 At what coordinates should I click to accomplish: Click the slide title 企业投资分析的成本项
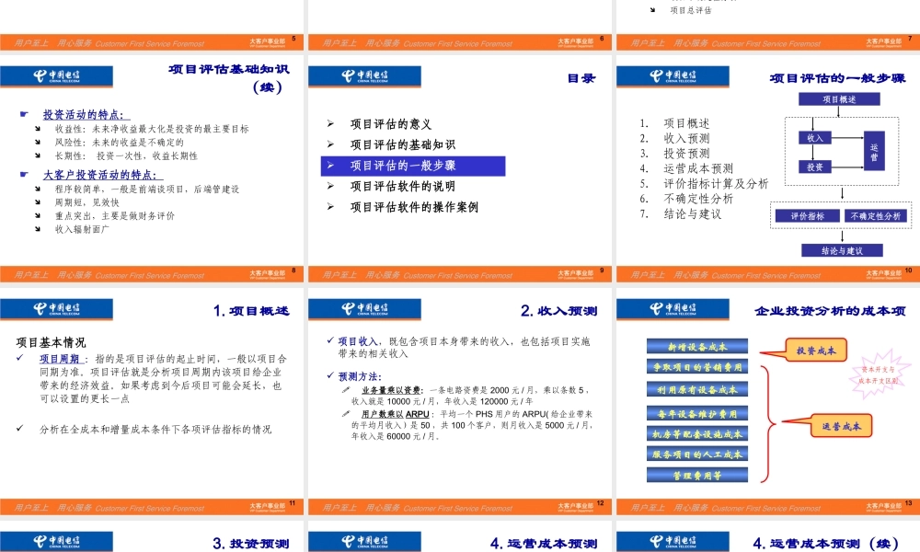[830, 311]
